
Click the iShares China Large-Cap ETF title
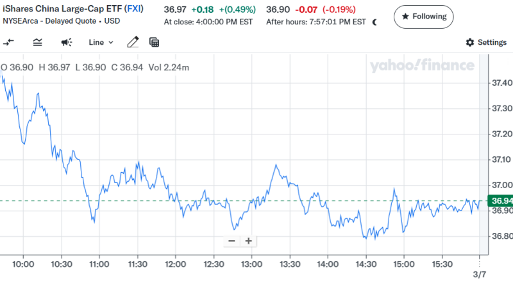point(62,9)
